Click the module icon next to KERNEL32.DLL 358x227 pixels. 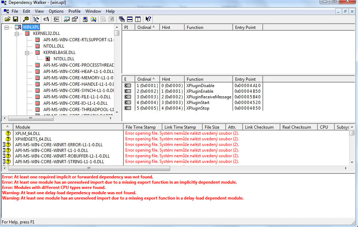pos(27,33)
